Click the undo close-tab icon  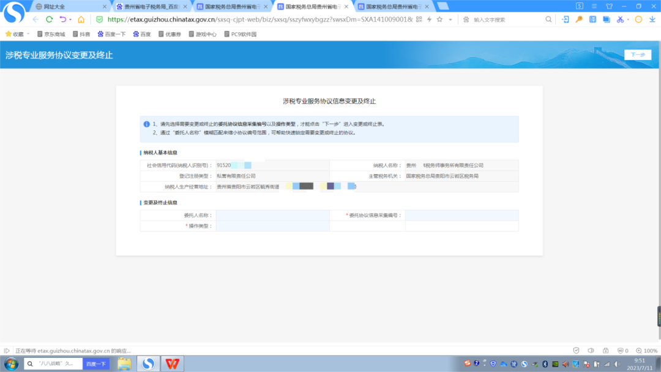click(63, 20)
